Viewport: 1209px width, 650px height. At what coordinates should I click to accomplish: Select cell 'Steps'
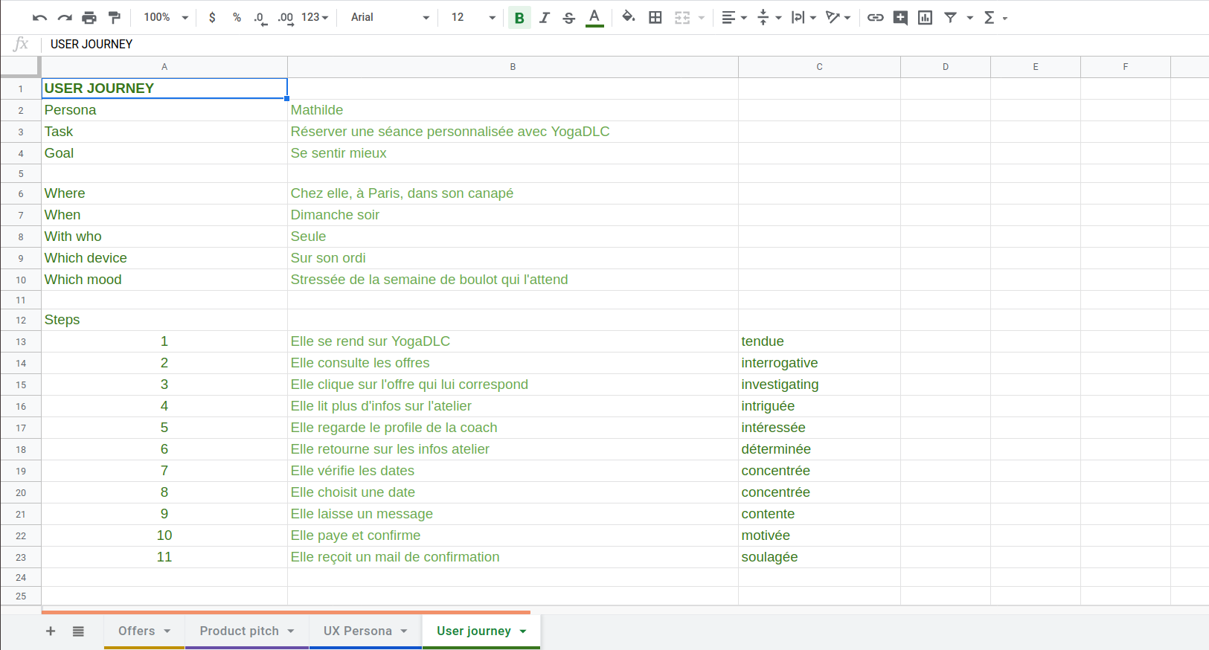164,320
